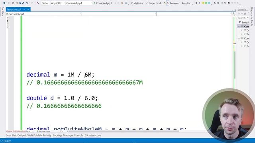The width and height of the screenshot is (255, 143).
Task: Open the C# Interactive tab
Action: [93, 135]
